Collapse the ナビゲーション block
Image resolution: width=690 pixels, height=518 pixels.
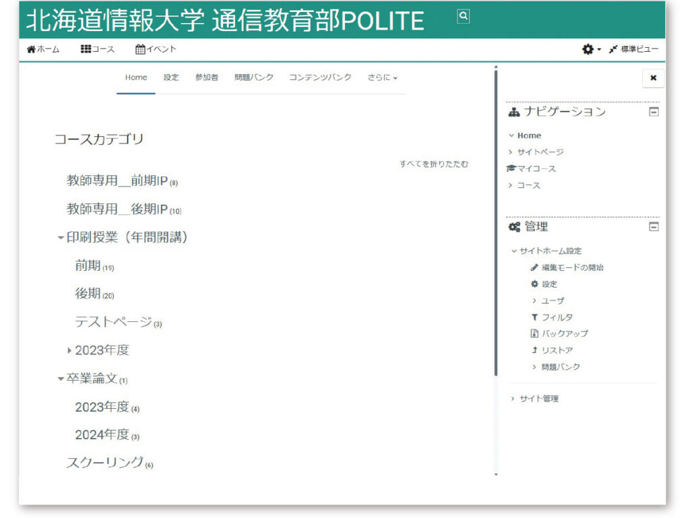654,112
